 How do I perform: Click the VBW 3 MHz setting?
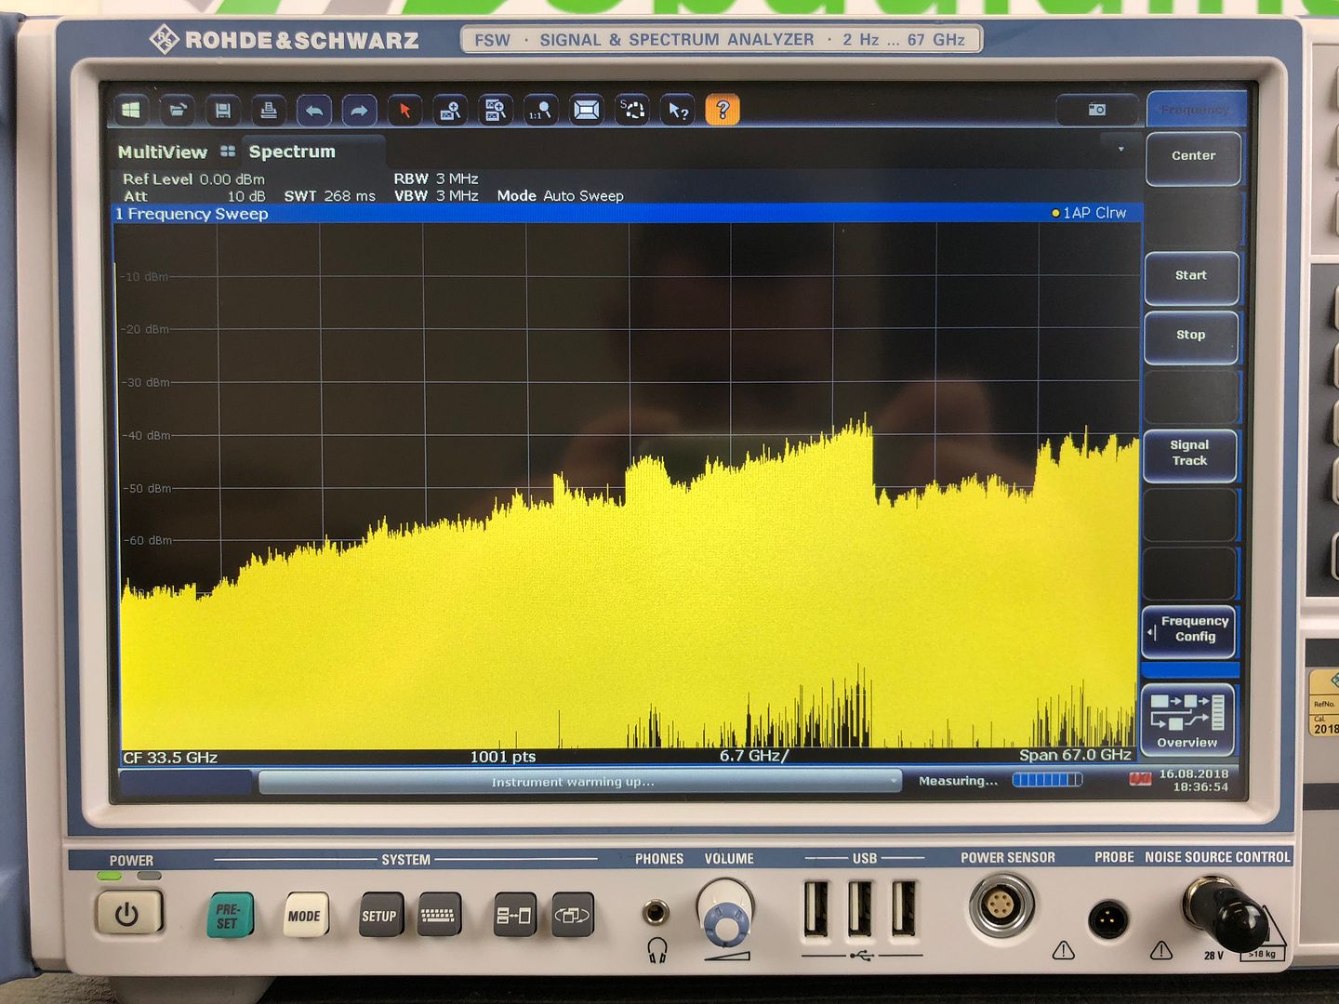point(436,196)
